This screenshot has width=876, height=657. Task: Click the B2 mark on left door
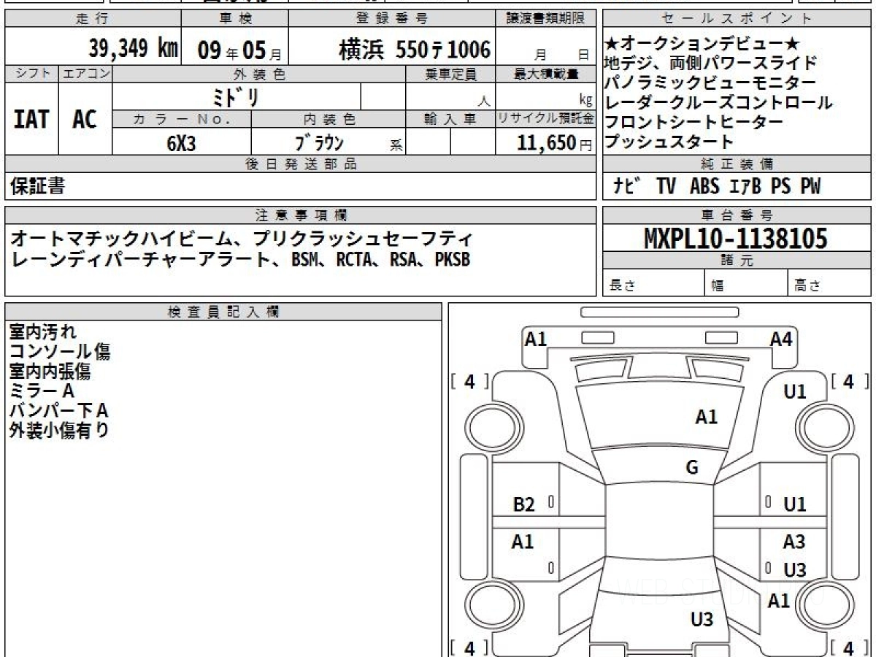[x=523, y=504]
